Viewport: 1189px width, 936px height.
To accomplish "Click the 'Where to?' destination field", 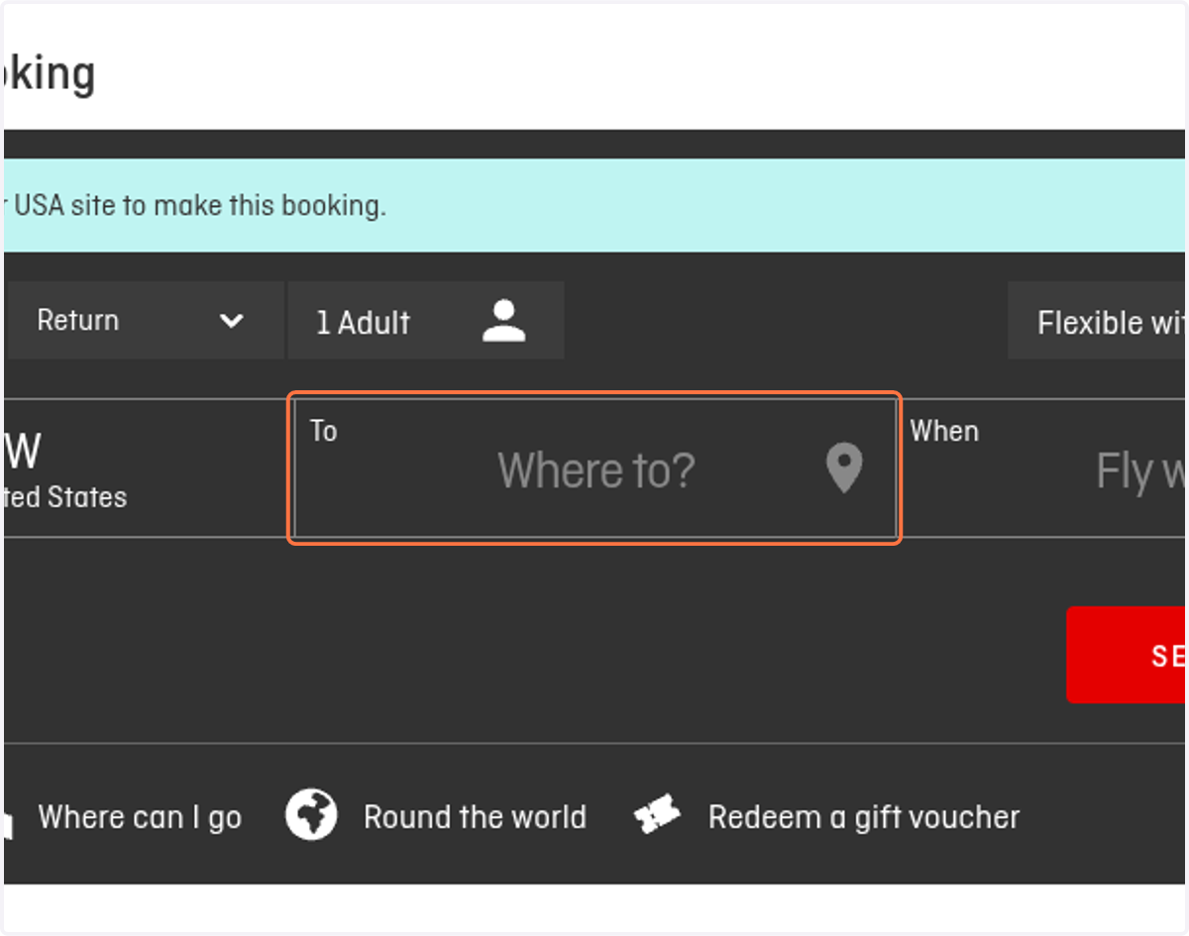I will tap(594, 468).
